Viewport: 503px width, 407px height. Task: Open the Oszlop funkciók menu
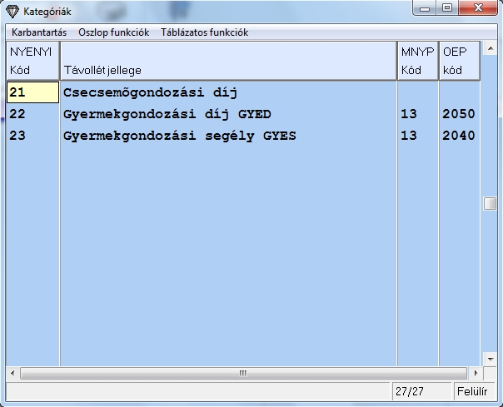pyautogui.click(x=113, y=32)
